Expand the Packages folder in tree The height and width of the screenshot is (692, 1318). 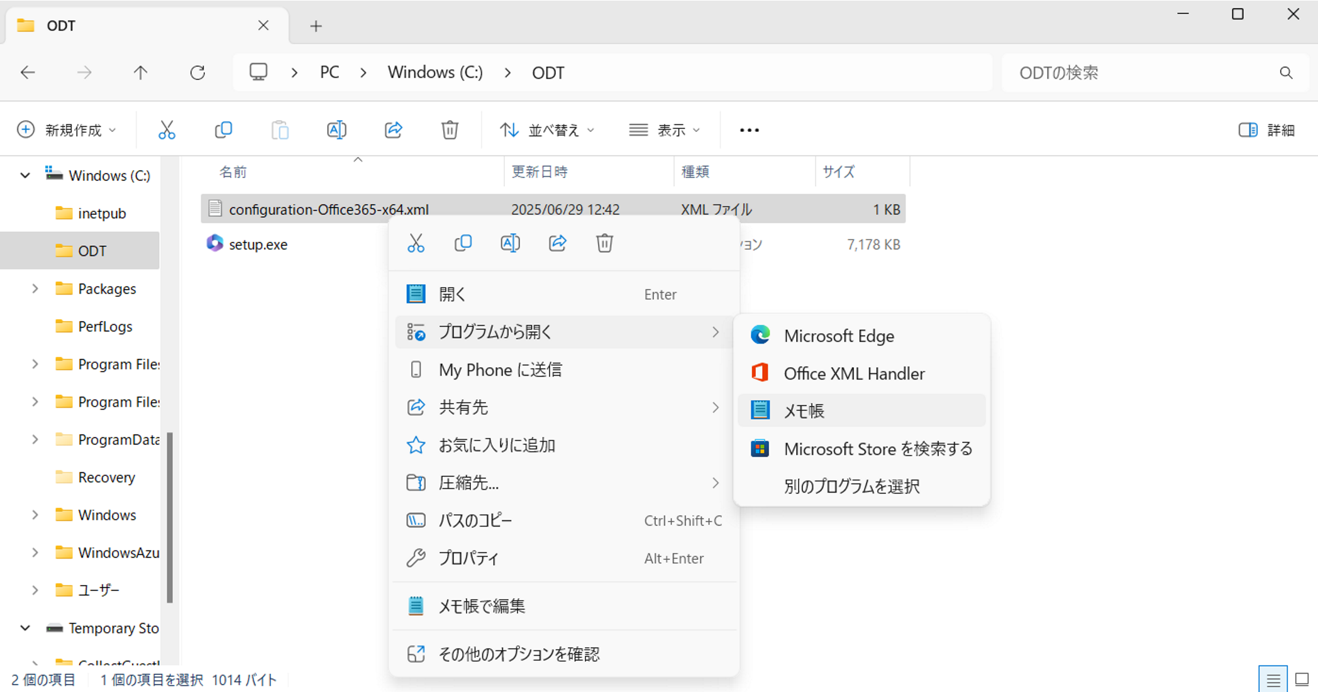[35, 288]
